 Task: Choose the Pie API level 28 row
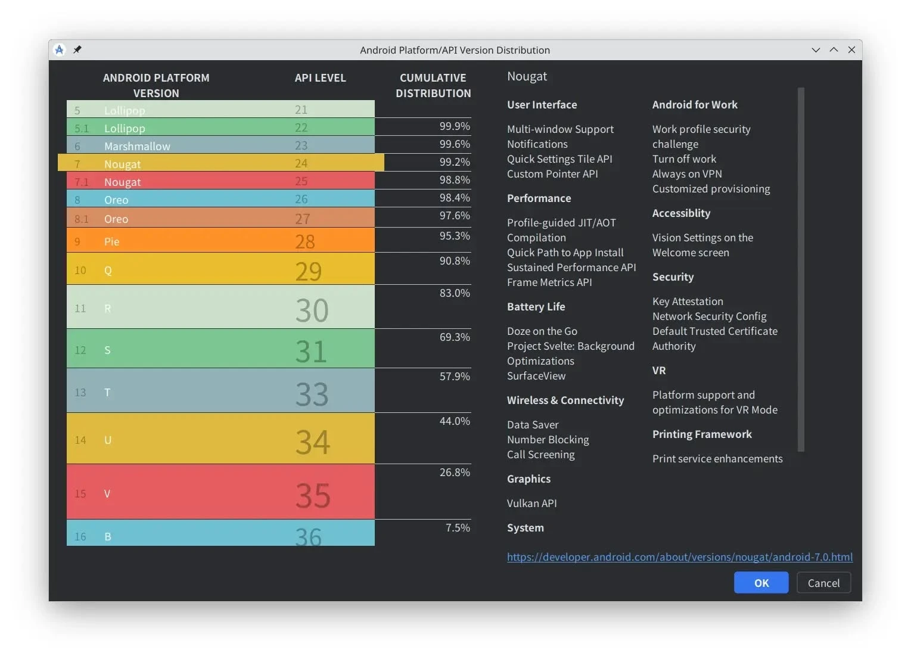[220, 241]
